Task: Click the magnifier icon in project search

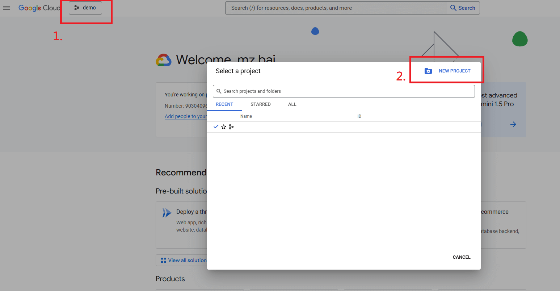Action: [x=219, y=91]
